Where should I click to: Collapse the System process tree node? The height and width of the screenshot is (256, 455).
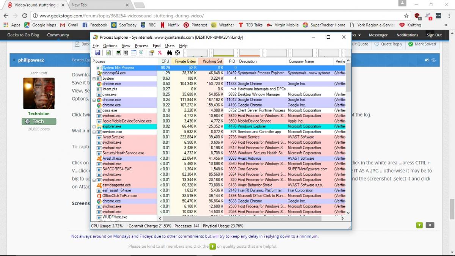pyautogui.click(x=94, y=79)
